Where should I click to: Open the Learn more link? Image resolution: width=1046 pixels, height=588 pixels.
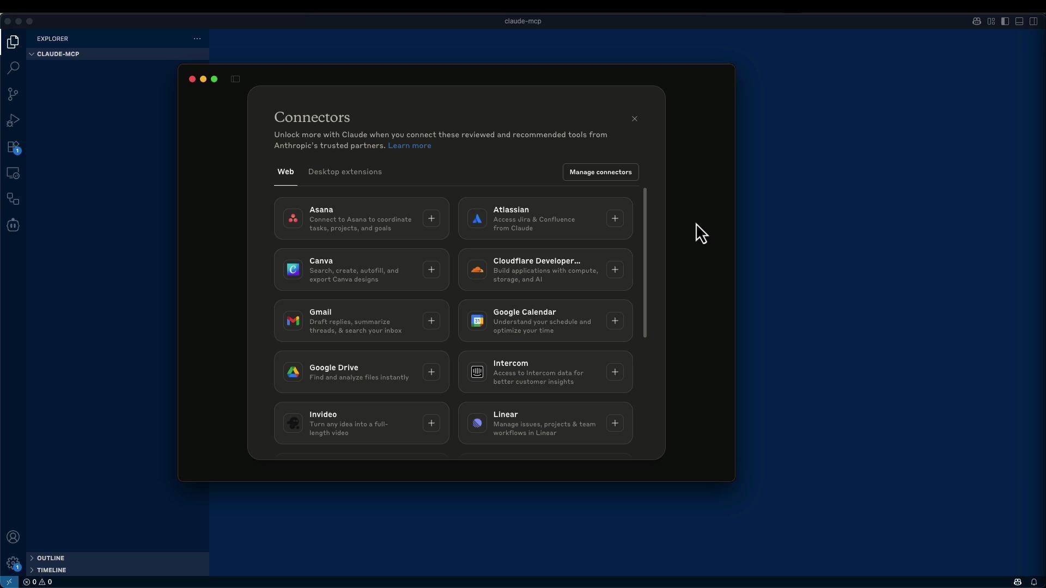click(409, 146)
